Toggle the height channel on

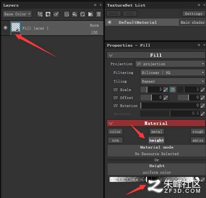point(157,140)
